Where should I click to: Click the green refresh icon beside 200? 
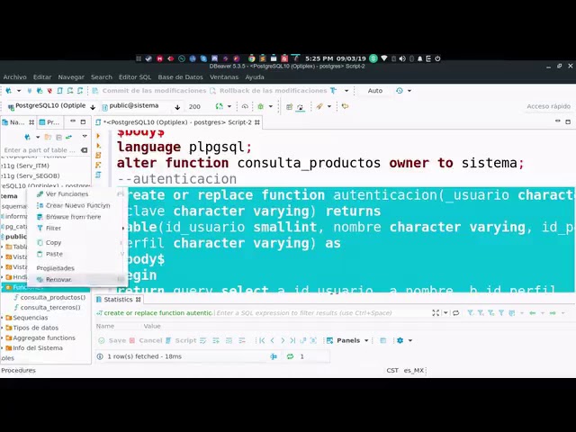(220, 106)
